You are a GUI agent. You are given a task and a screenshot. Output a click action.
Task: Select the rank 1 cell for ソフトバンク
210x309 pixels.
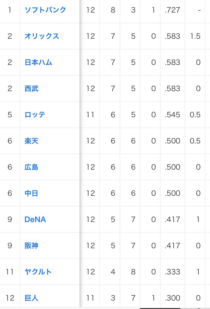(x=10, y=10)
